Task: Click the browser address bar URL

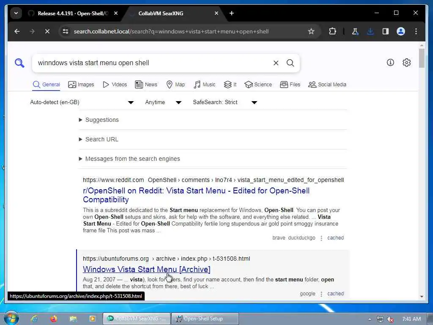Action: [171, 31]
